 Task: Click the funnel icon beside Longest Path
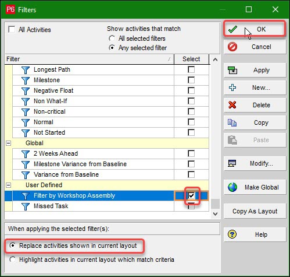coord(26,70)
